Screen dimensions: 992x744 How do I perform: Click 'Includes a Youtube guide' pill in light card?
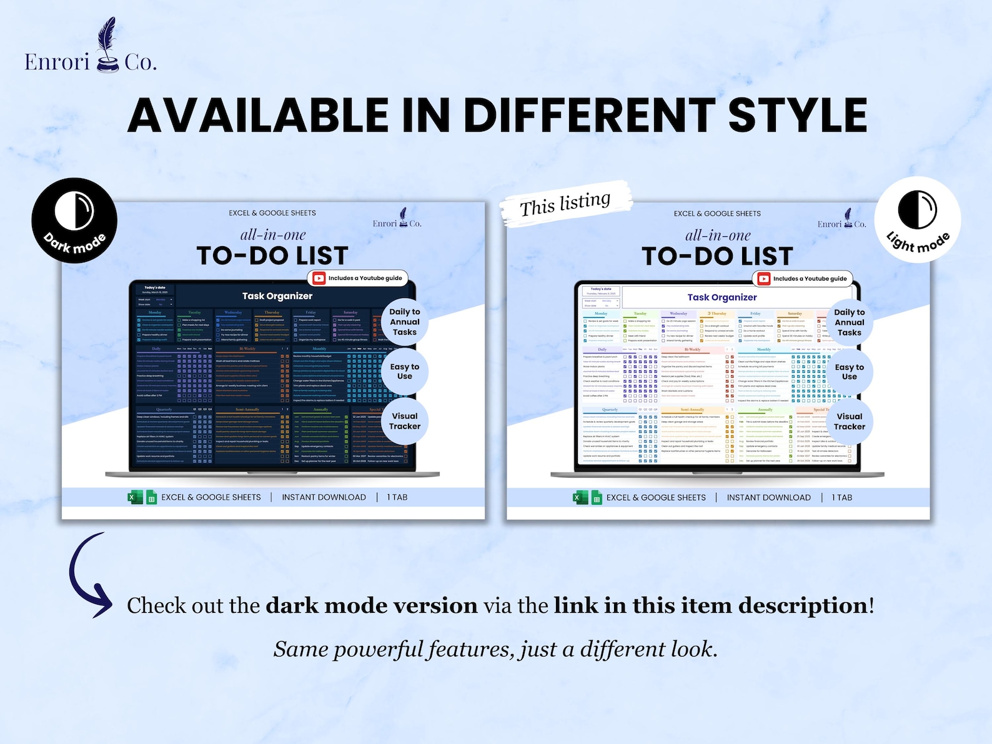803,279
